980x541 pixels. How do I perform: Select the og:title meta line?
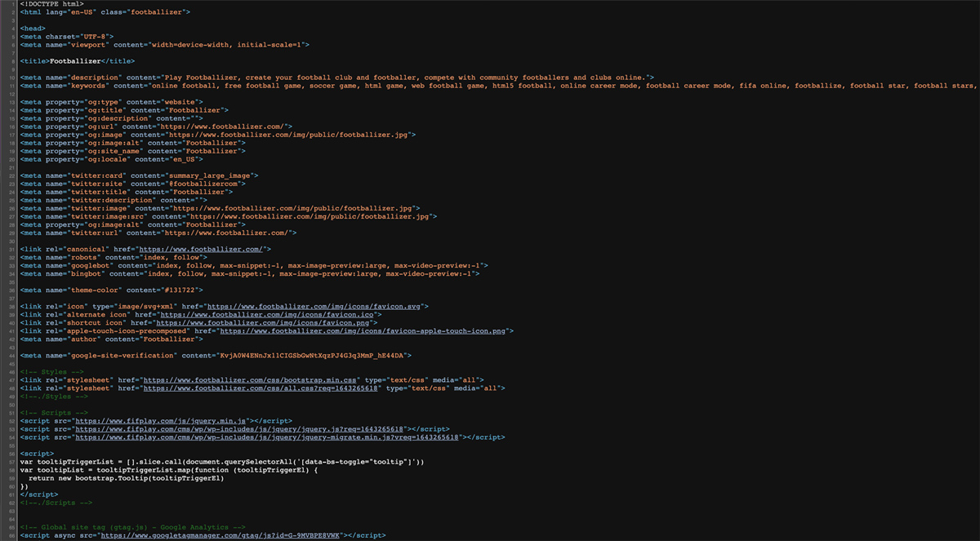coord(124,110)
